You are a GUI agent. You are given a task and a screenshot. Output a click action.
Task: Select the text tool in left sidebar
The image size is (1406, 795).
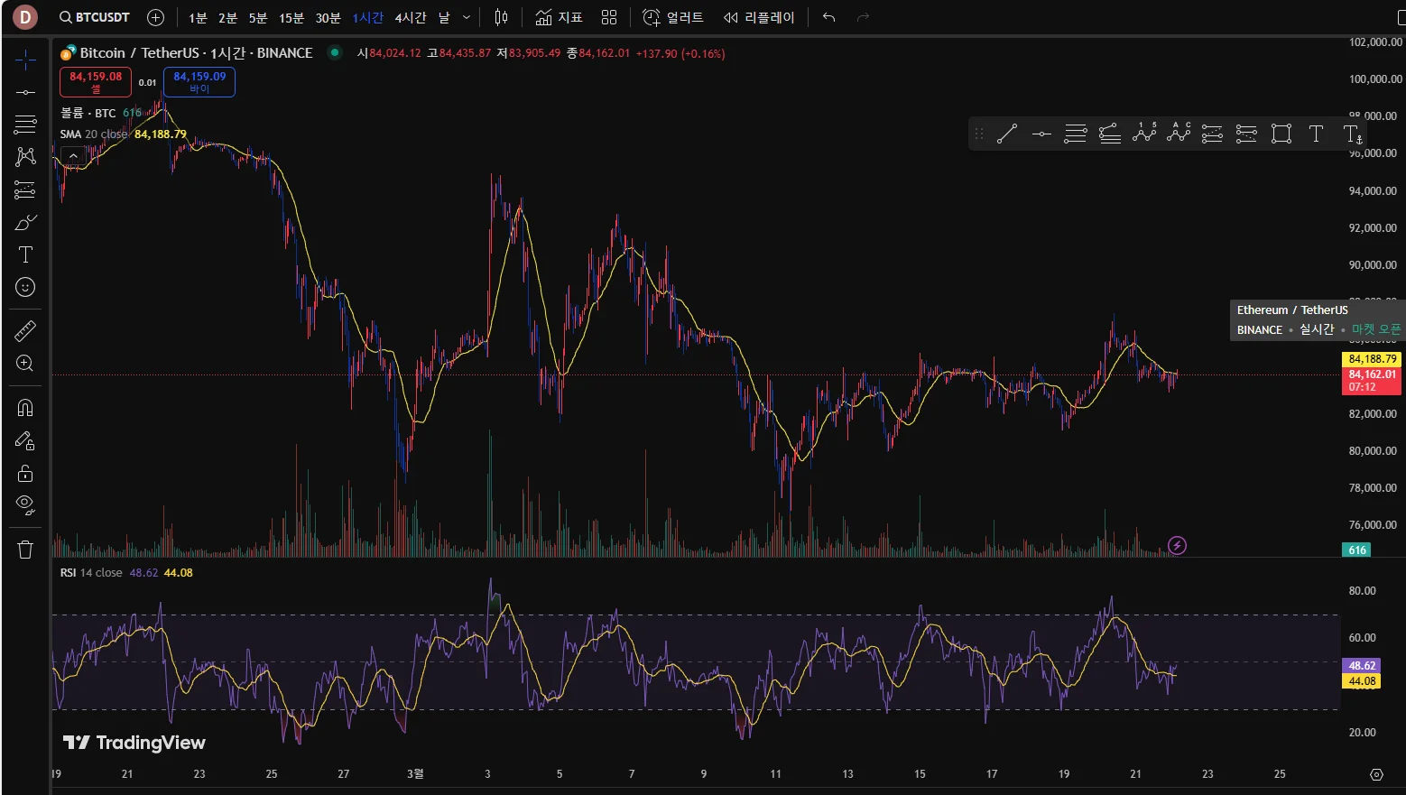[25, 254]
